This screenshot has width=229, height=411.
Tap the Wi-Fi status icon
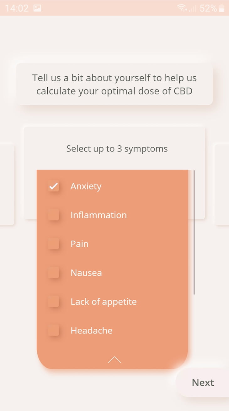182,8
